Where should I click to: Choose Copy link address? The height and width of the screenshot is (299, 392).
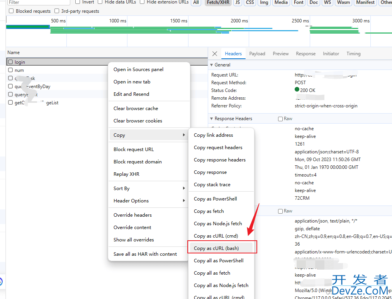tap(221, 135)
